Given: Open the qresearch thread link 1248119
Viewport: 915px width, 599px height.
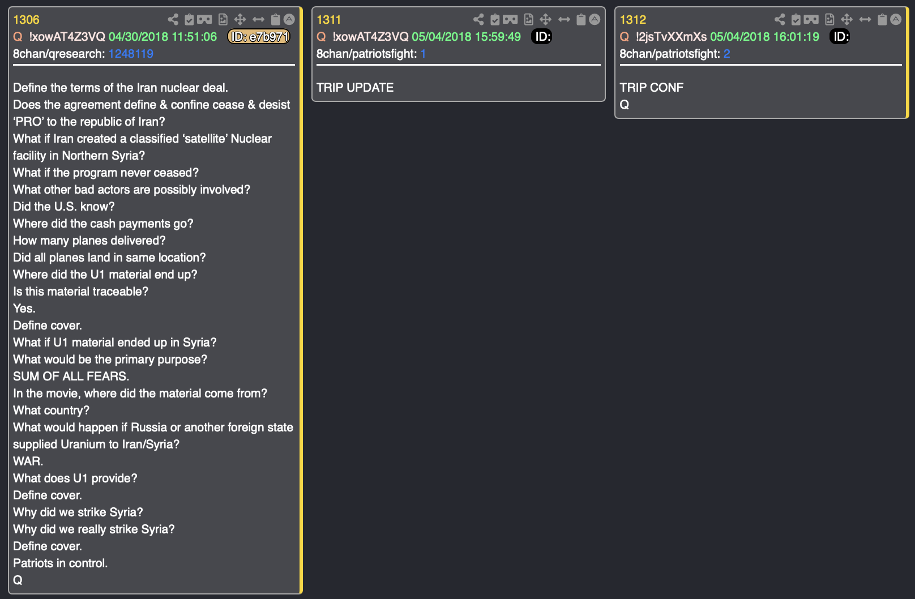Looking at the screenshot, I should tap(131, 54).
